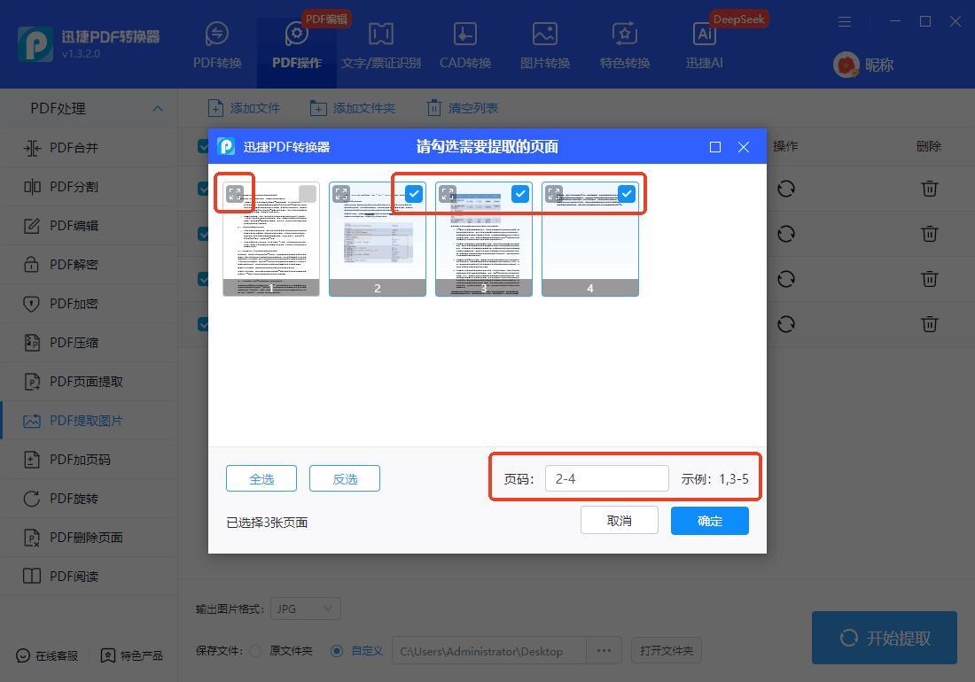The width and height of the screenshot is (975, 682).
Task: Open the 输出图片格式 JPG dropdown
Action: pyautogui.click(x=306, y=608)
